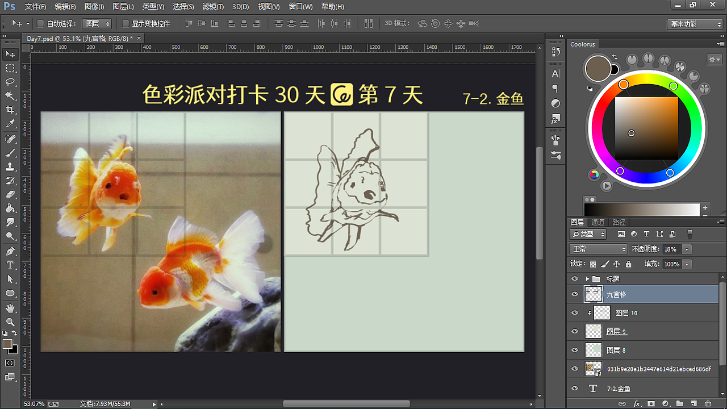Filter layers by type layers icon

click(x=646, y=234)
